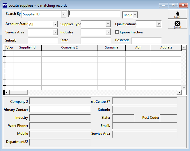Screen dimensions: 190x151
Task: Click the search text input field
Action: (x=94, y=14)
